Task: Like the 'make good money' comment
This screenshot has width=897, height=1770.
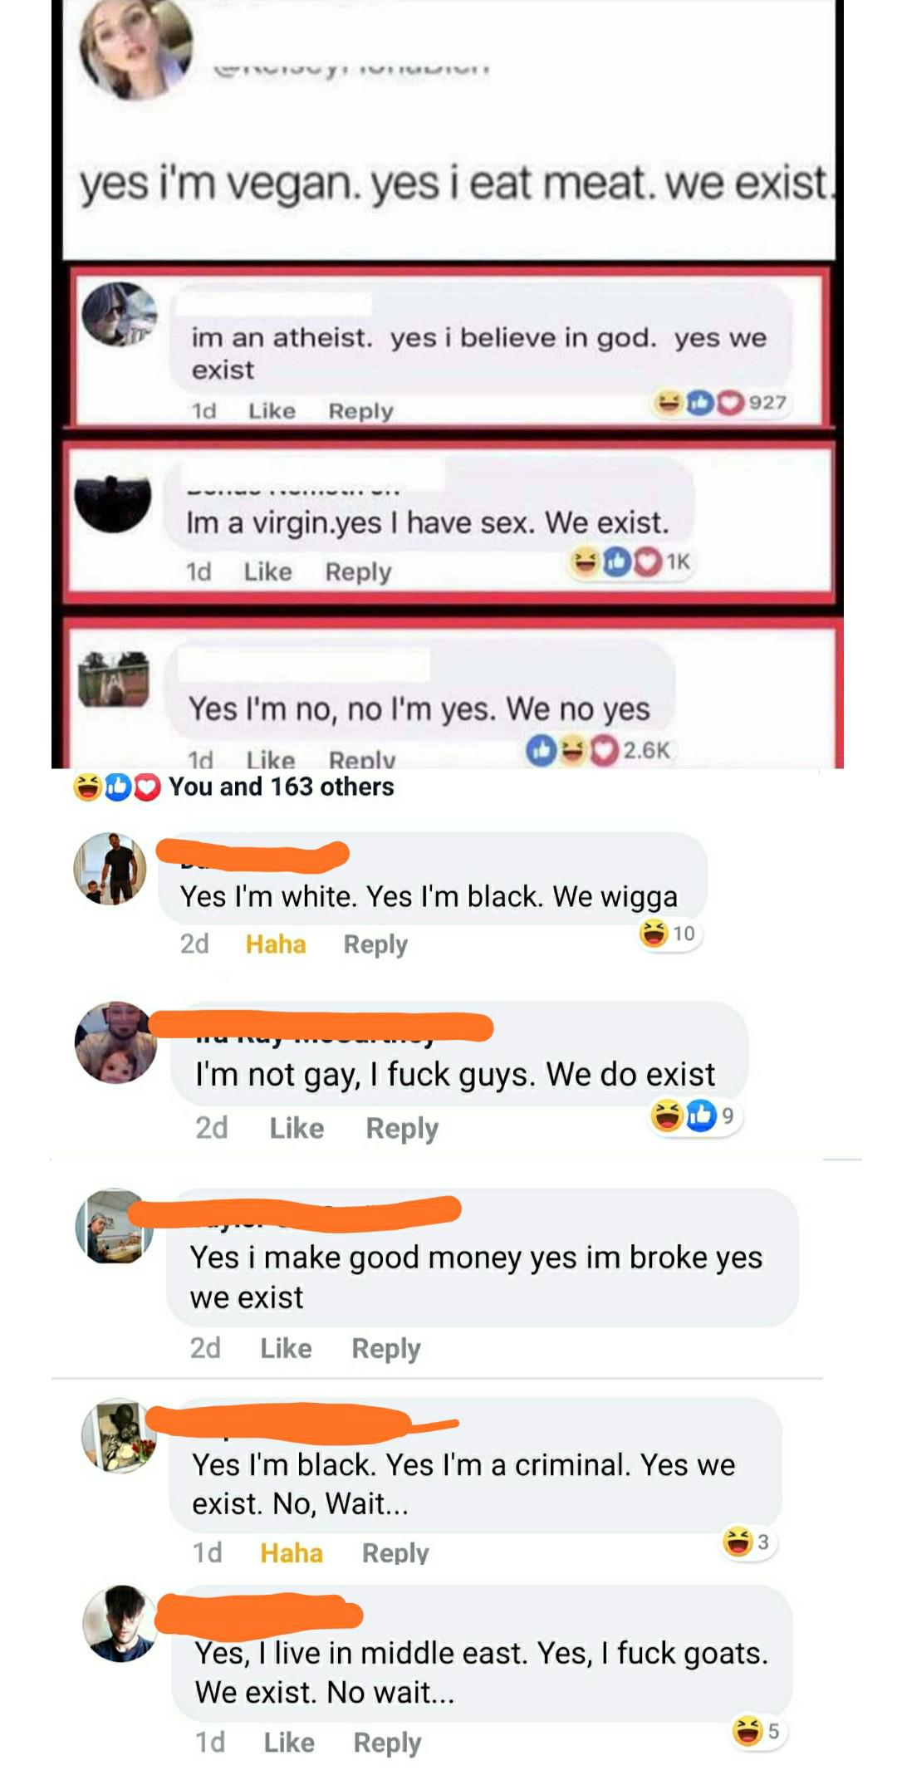Action: point(287,1348)
